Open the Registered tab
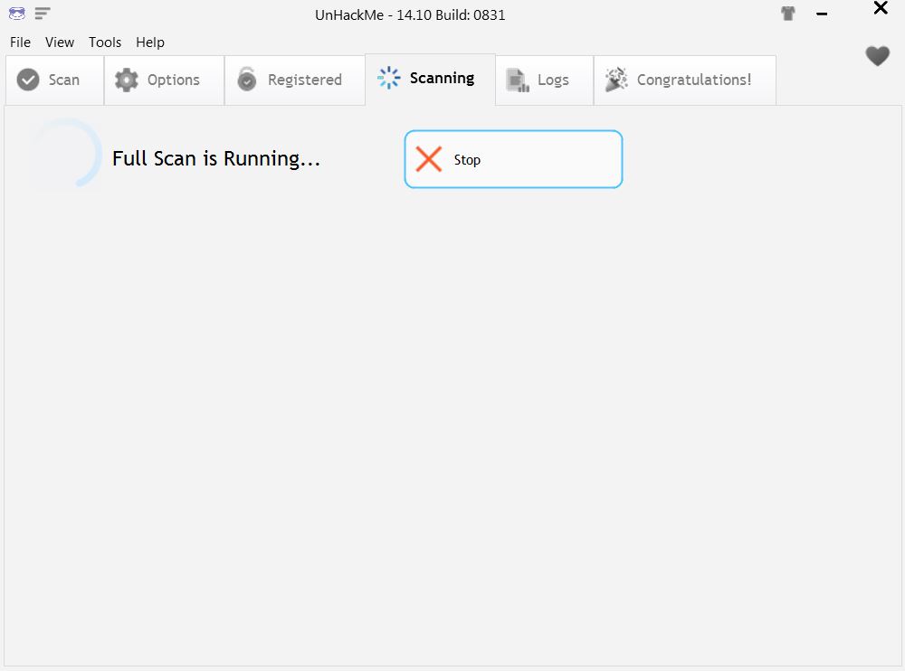 (295, 80)
